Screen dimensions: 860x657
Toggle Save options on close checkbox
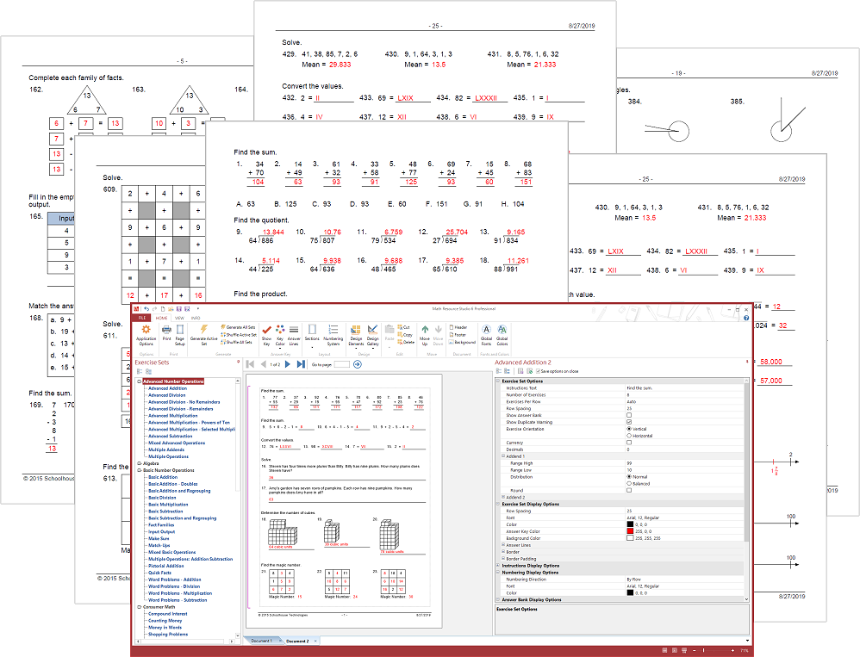(x=538, y=371)
